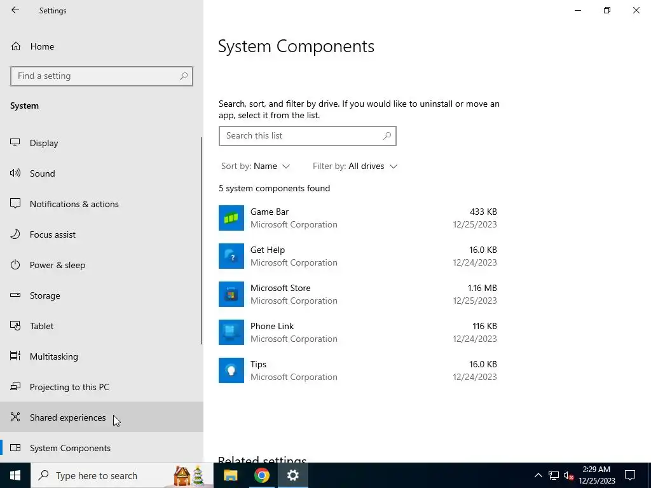
Task: Click the Storage drive icon
Action: 15,295
